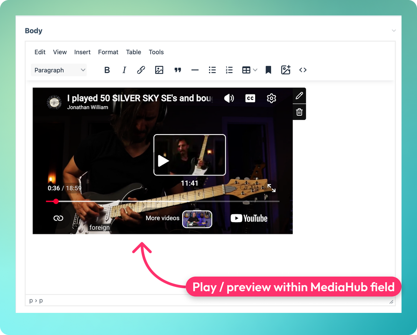Open the MediaHub add media icon
417x335 pixels.
(x=286, y=70)
